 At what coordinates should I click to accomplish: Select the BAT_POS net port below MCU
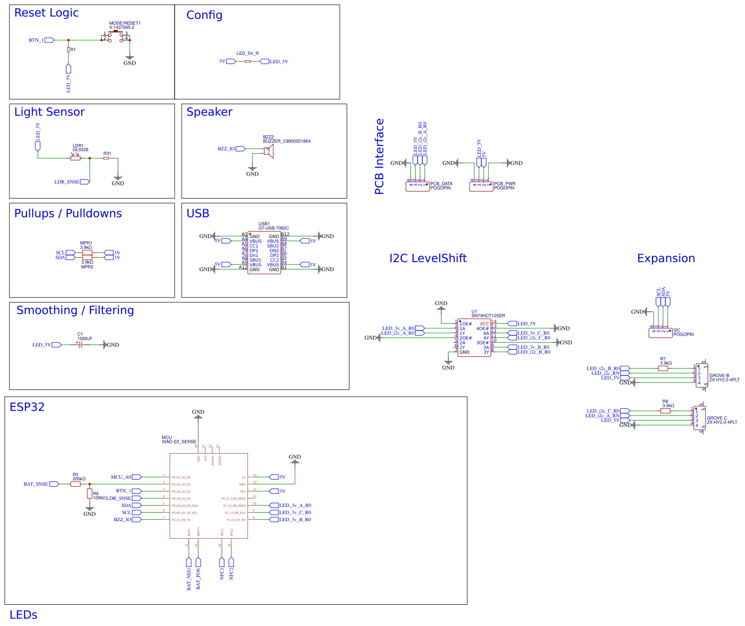coord(198,574)
